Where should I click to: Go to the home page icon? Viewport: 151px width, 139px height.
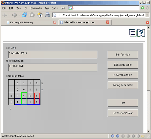[40, 15]
